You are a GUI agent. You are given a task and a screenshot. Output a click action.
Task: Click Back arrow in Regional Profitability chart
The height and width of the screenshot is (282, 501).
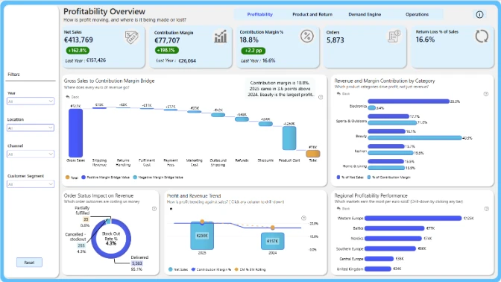point(338,208)
